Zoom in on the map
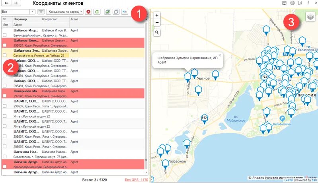Viewport: 318px width, 183px height. point(157,15)
